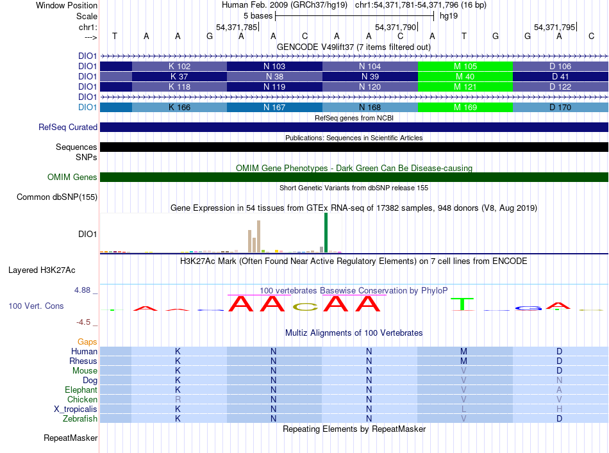Click the Dog species label
This screenshot has height=453, width=609.
(90, 380)
